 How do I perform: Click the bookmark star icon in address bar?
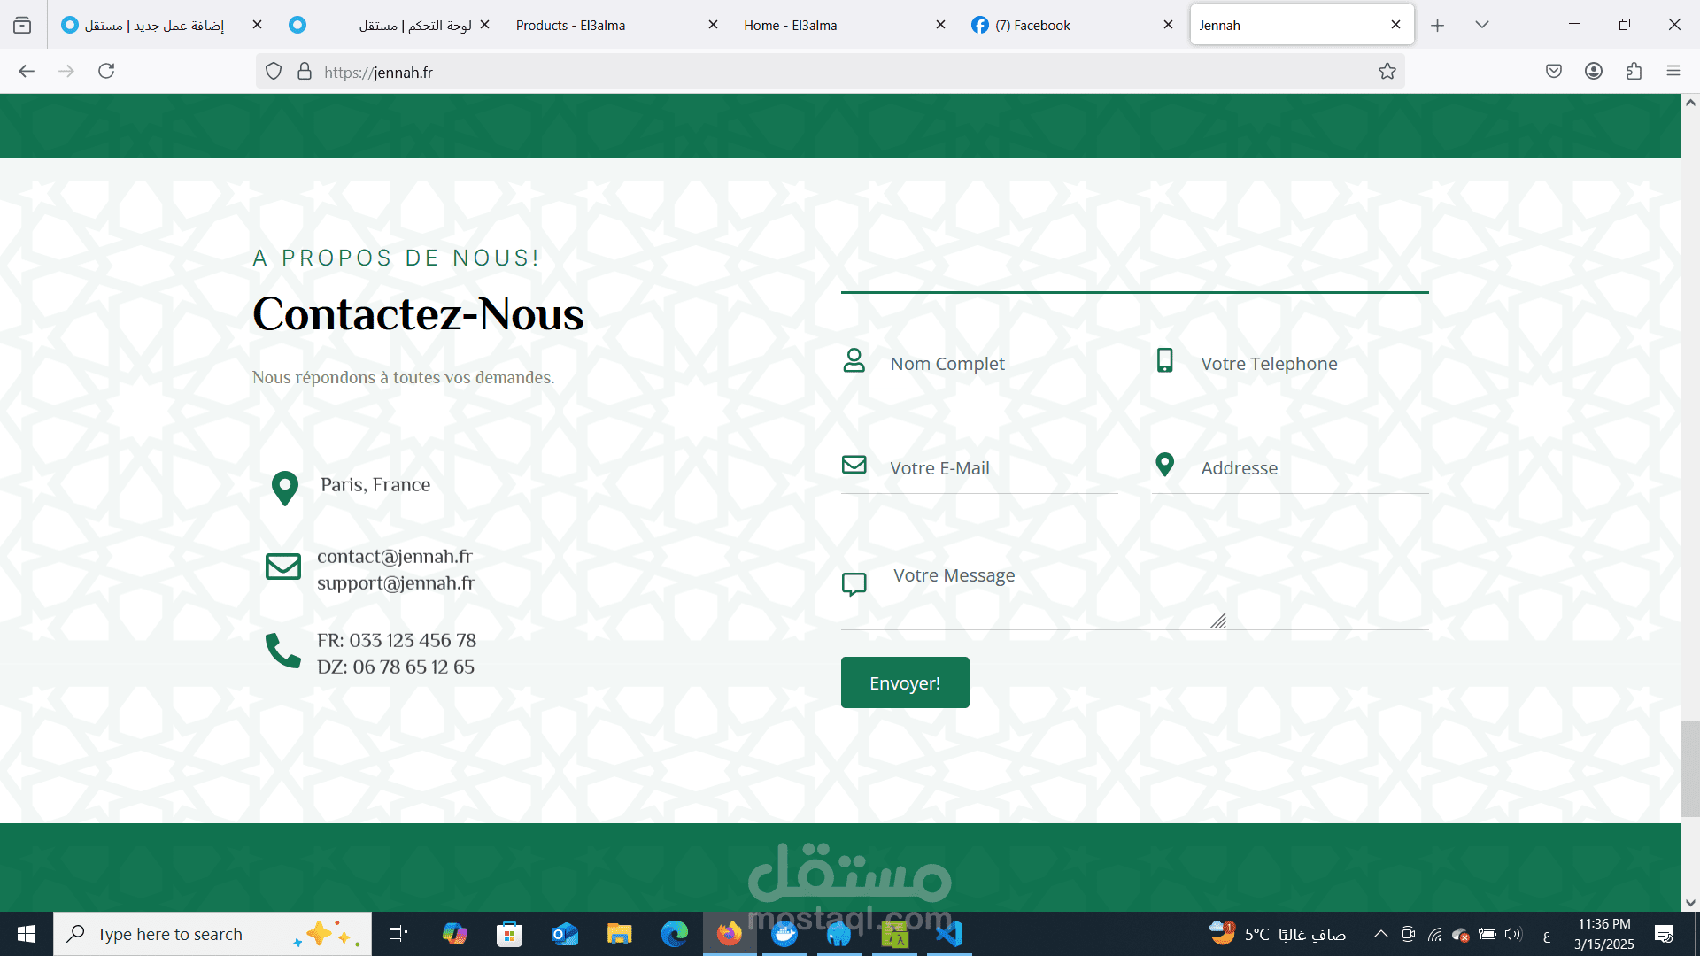tap(1387, 72)
